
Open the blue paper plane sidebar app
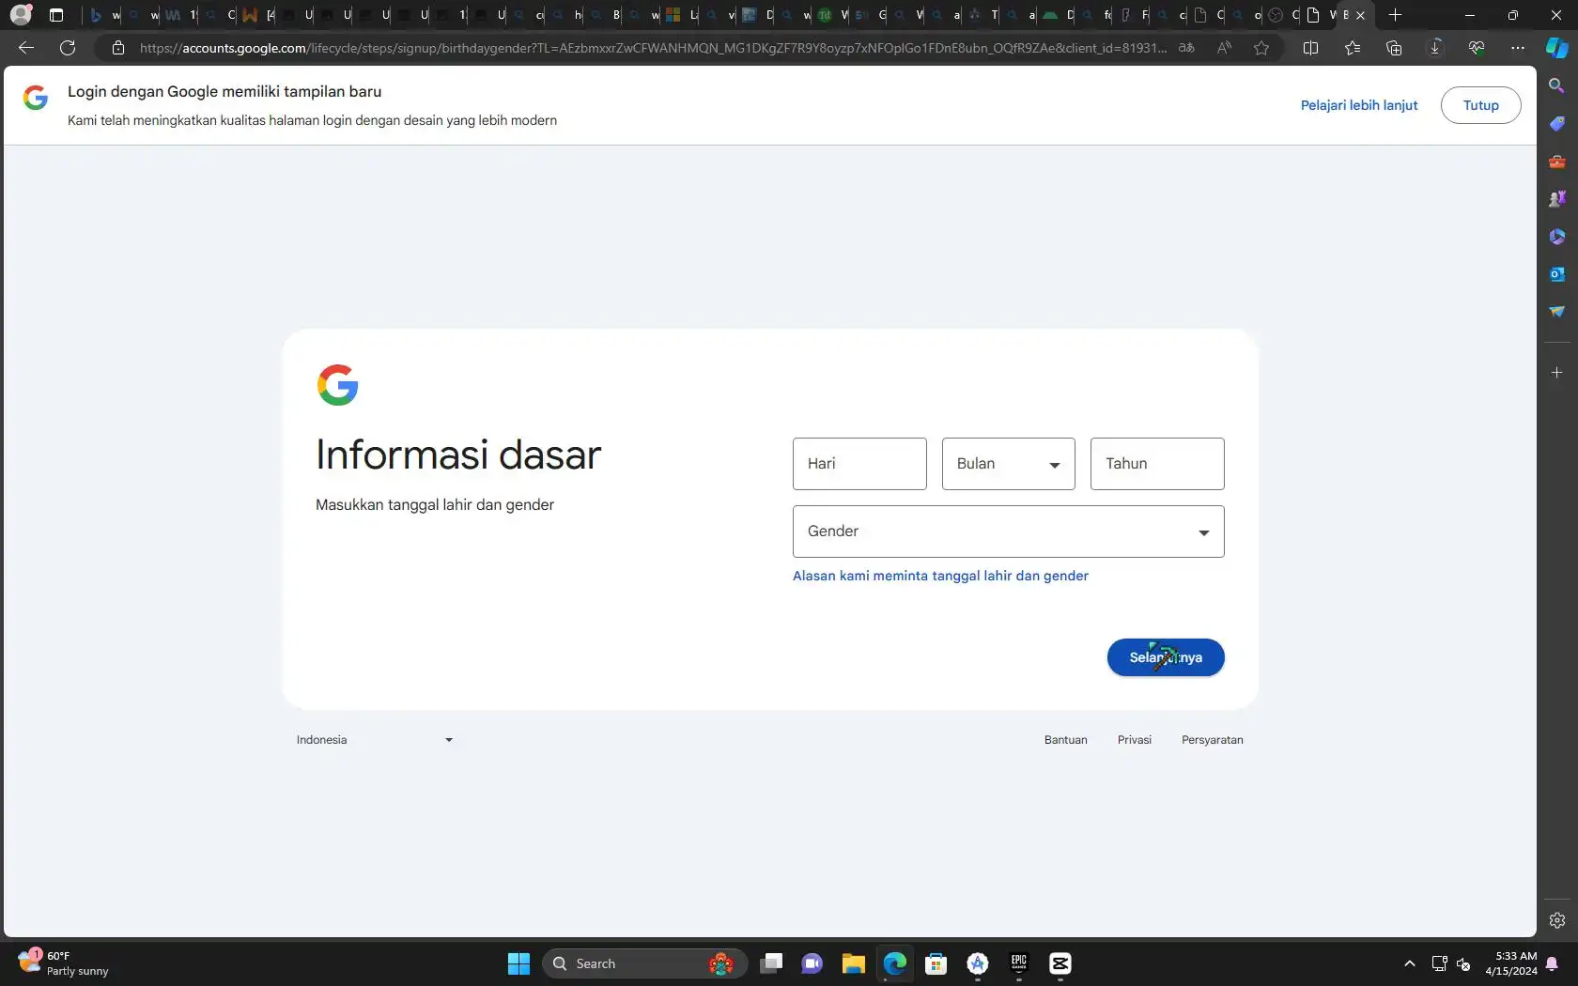[1557, 312]
